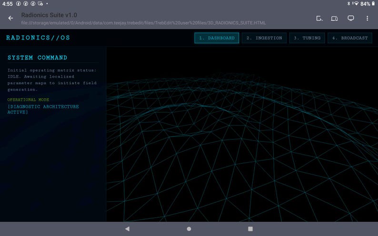
Task: Tap the Bluetooth status bar icon
Action: pos(348,4)
